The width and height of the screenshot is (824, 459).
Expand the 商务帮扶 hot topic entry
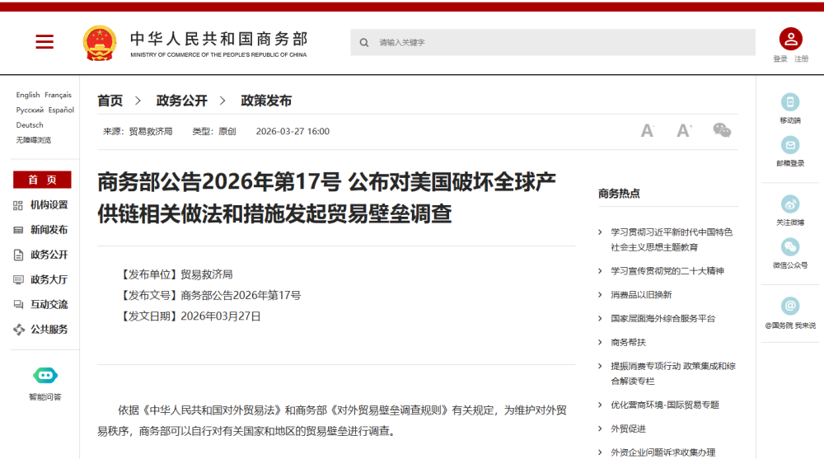[628, 342]
